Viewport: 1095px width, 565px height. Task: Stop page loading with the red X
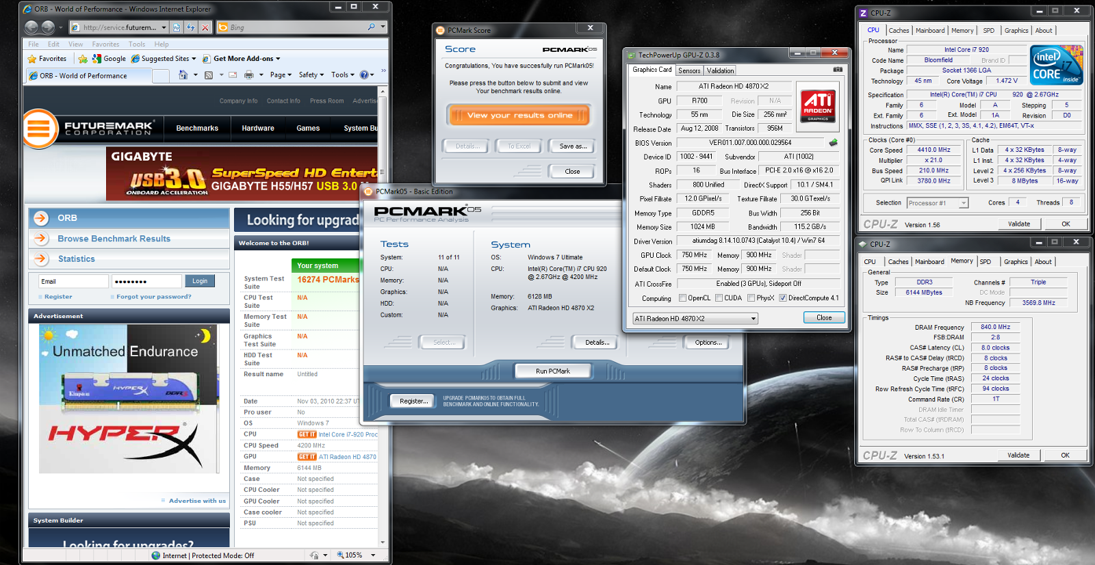pos(205,27)
